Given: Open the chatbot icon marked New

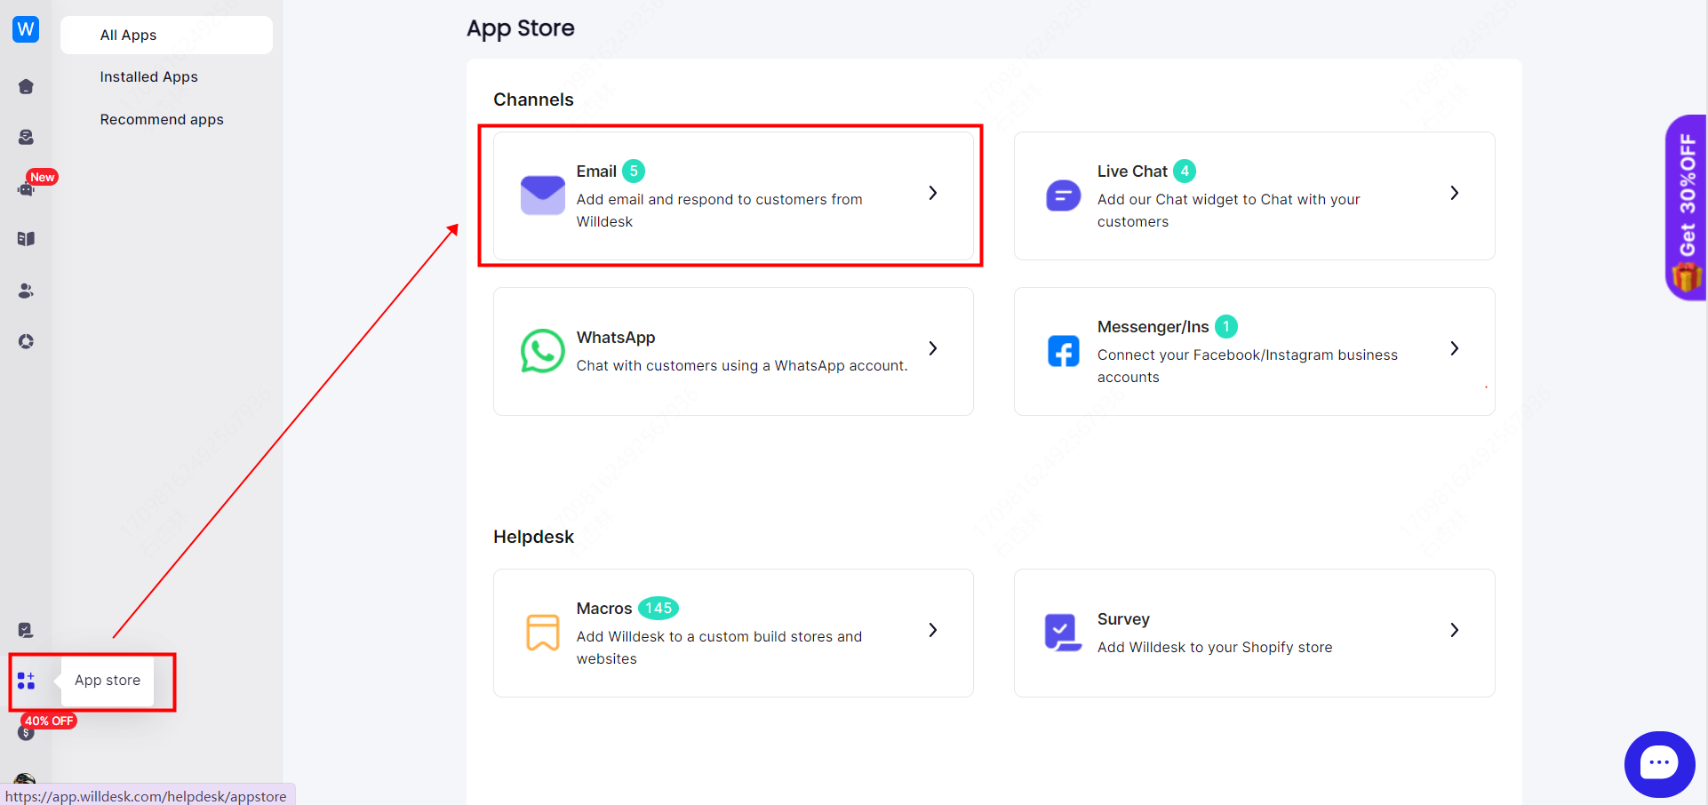Looking at the screenshot, I should point(26,188).
